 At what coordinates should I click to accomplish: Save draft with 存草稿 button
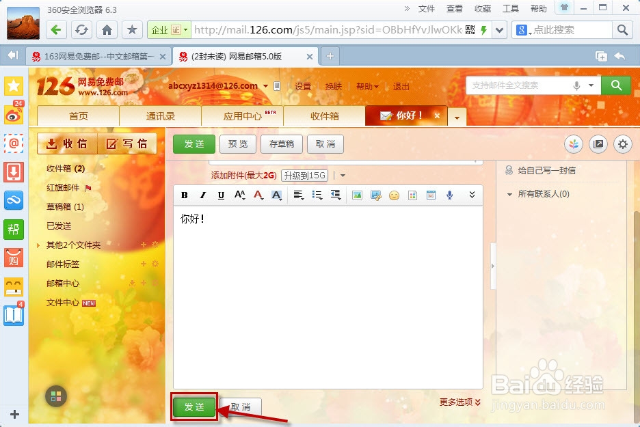(x=281, y=144)
